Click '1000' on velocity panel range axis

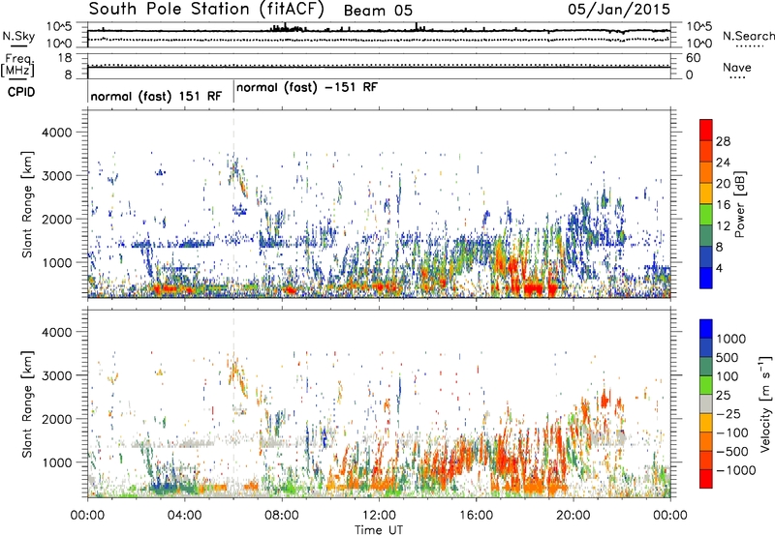pyautogui.click(x=57, y=462)
